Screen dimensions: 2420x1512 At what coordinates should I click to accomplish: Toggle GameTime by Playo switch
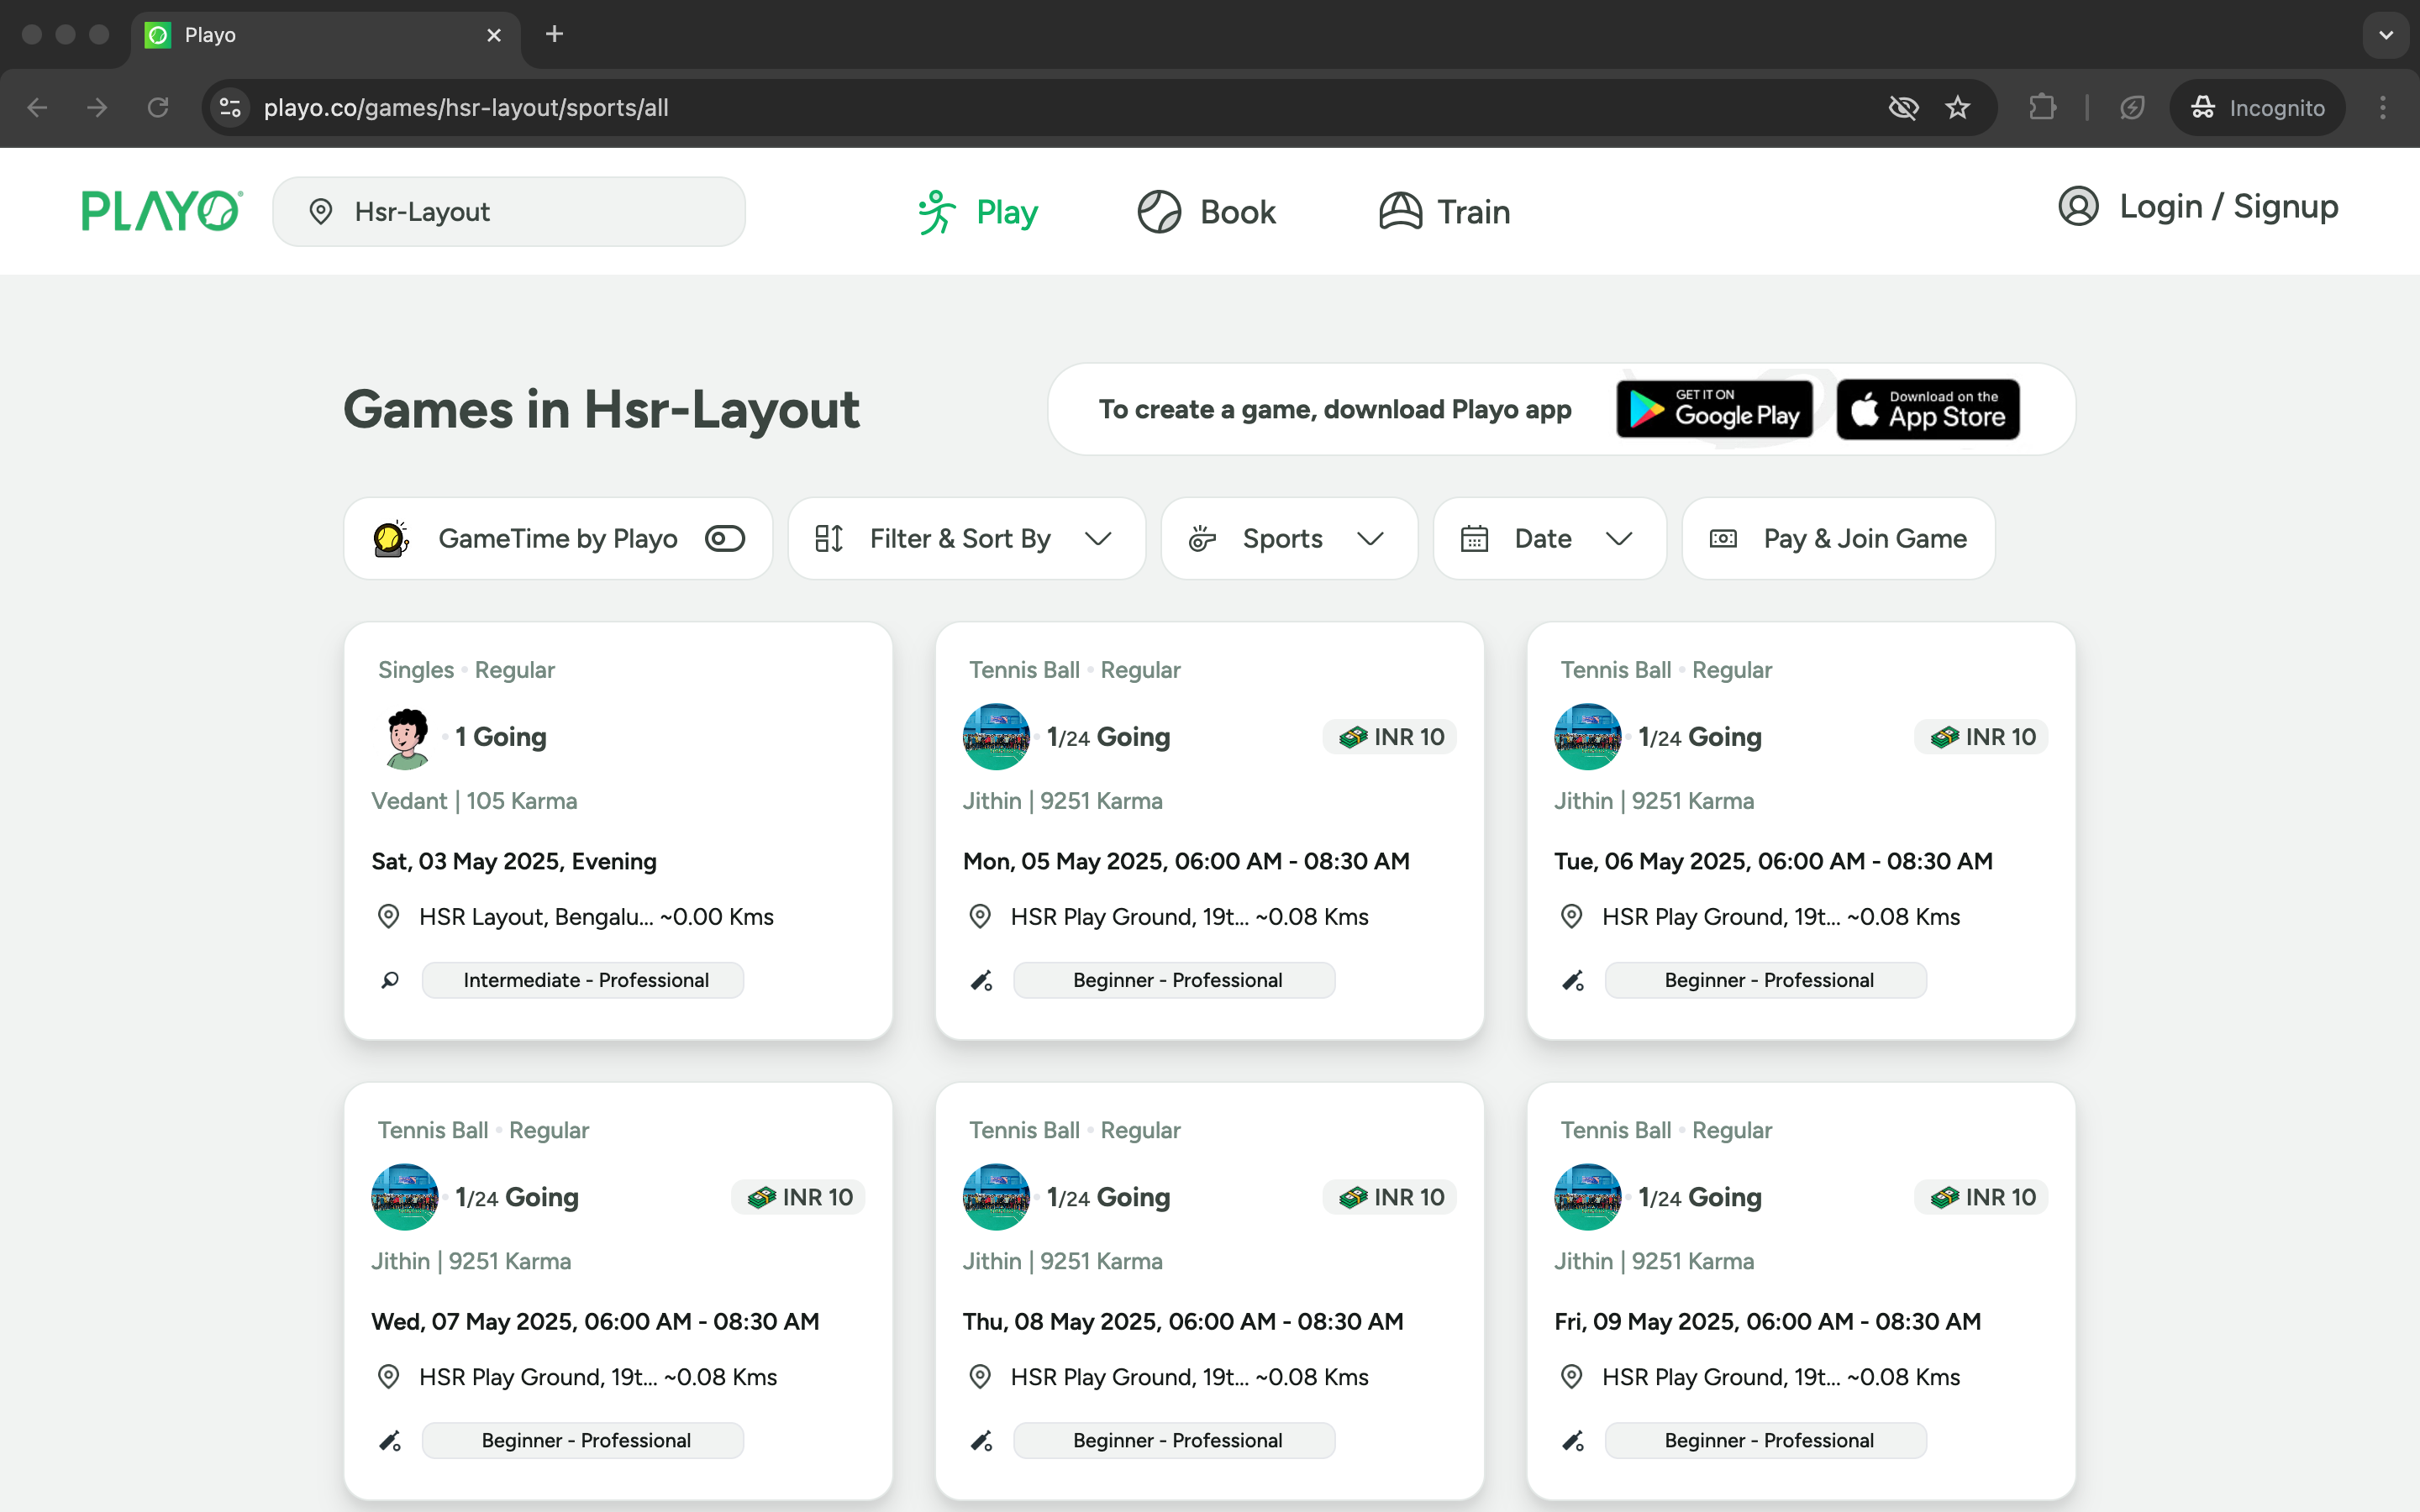click(725, 538)
